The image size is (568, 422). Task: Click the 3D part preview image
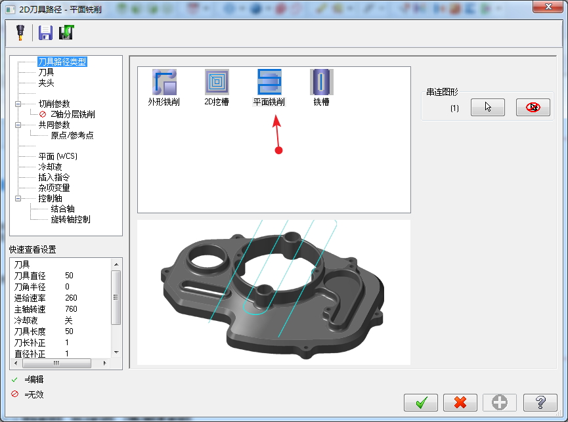pos(274,292)
